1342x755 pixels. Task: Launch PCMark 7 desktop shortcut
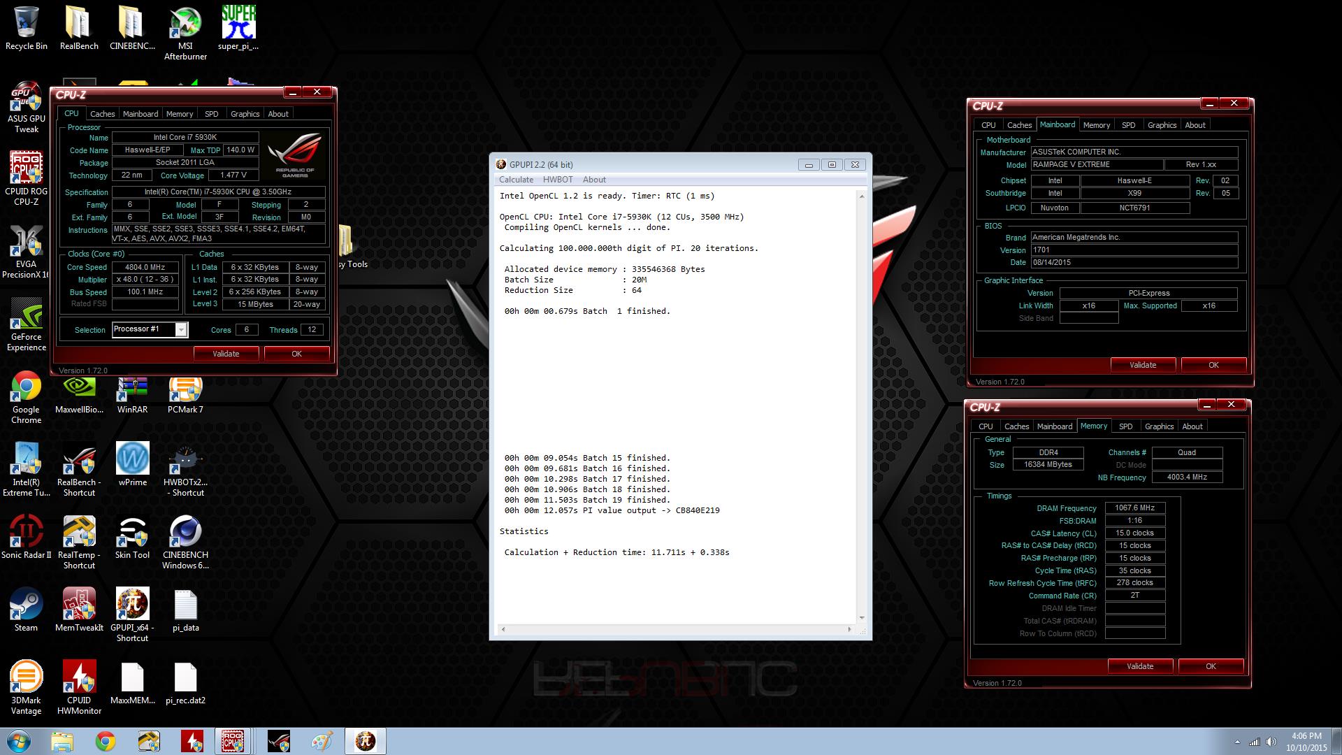(185, 396)
